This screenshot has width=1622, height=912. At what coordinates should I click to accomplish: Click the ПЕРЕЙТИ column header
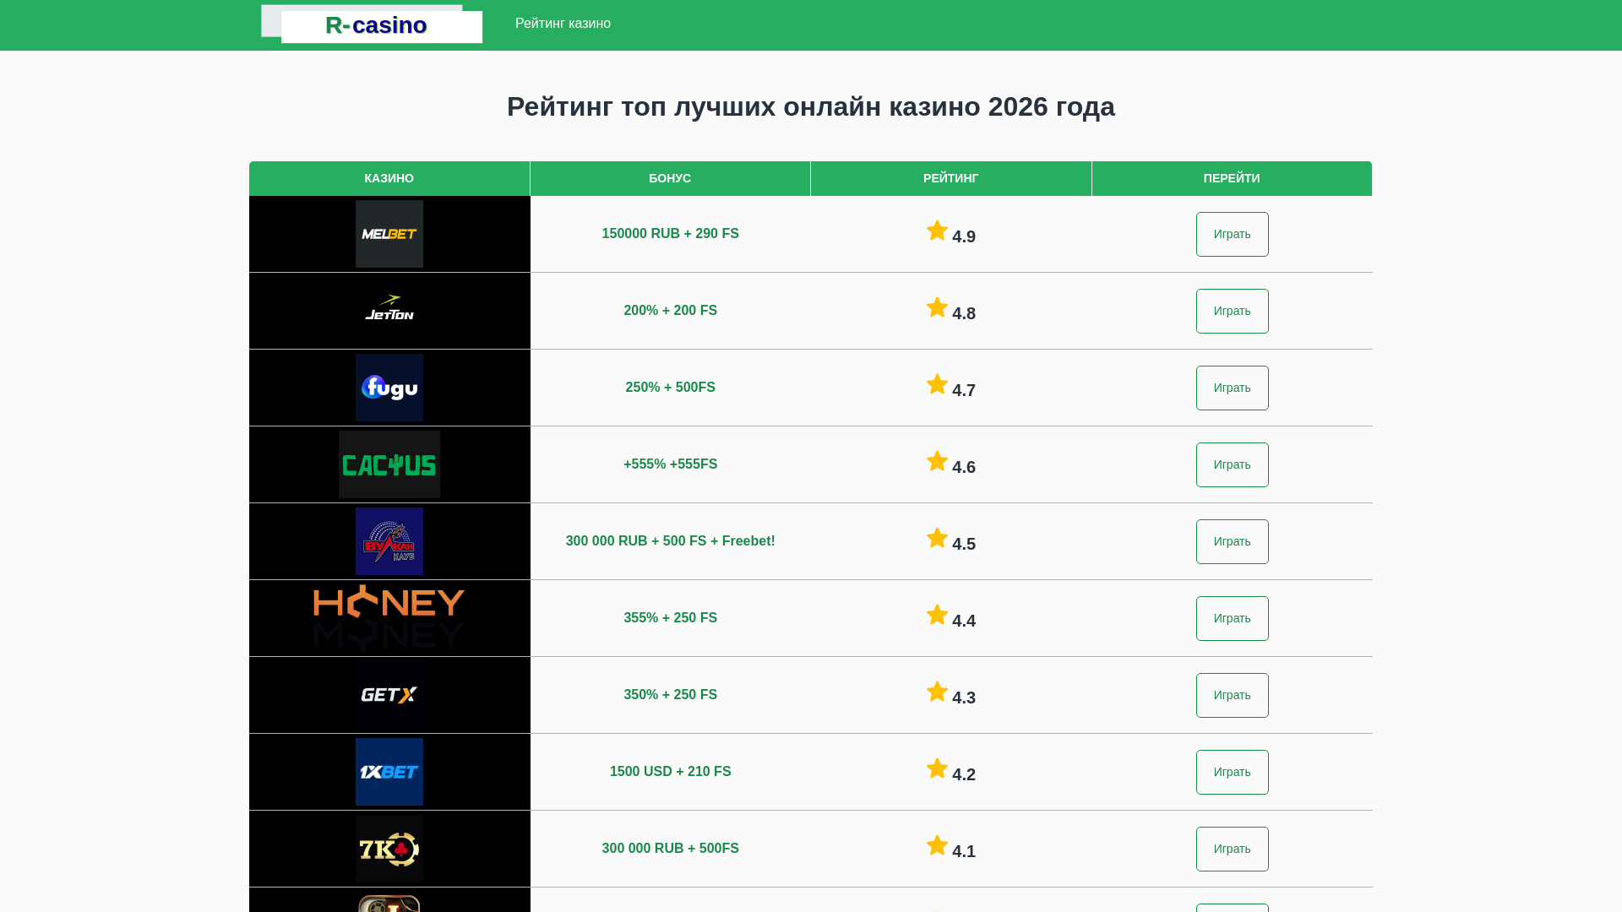pyautogui.click(x=1232, y=178)
